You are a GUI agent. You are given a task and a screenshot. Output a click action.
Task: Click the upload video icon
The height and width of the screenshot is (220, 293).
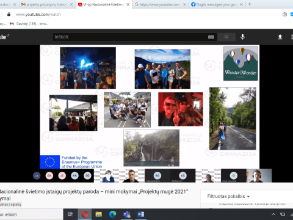pyautogui.click(x=280, y=37)
